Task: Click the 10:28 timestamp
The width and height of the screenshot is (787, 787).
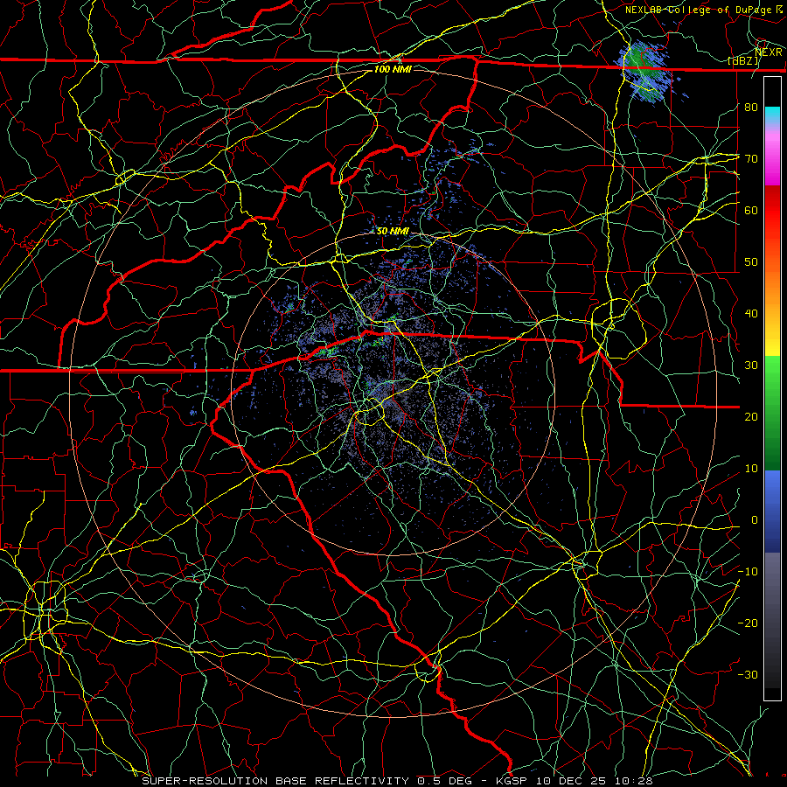Action: pos(636,781)
